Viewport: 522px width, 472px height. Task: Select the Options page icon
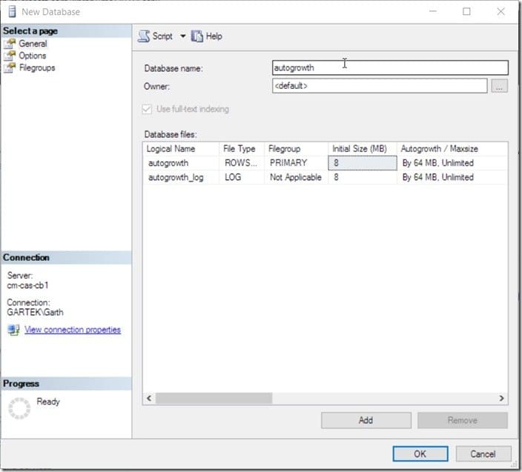(x=10, y=56)
